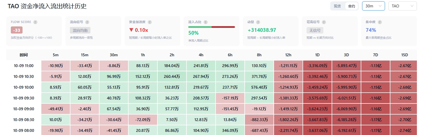Select the 10-09 09:30 row time
The width and height of the screenshot is (440, 135).
tap(24, 98)
